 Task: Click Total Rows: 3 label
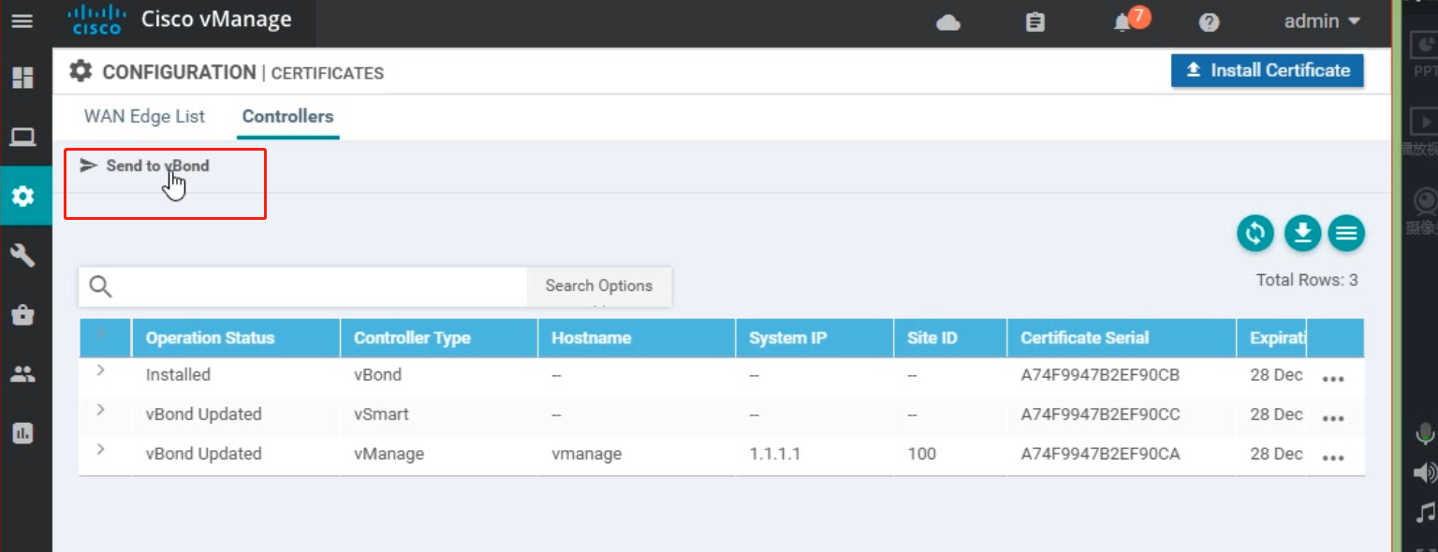pos(1307,280)
